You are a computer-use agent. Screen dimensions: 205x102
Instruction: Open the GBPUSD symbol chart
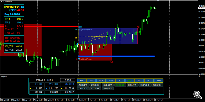click(145, 85)
